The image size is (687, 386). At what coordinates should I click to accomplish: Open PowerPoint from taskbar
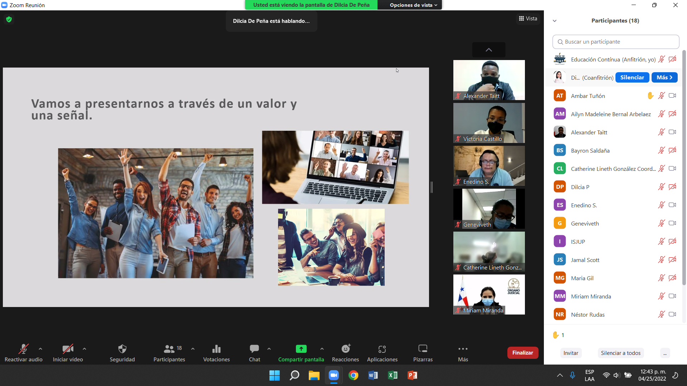(412, 375)
